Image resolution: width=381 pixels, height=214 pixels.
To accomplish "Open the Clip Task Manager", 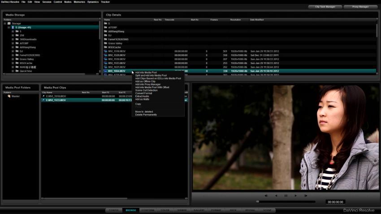I will (x=325, y=7).
